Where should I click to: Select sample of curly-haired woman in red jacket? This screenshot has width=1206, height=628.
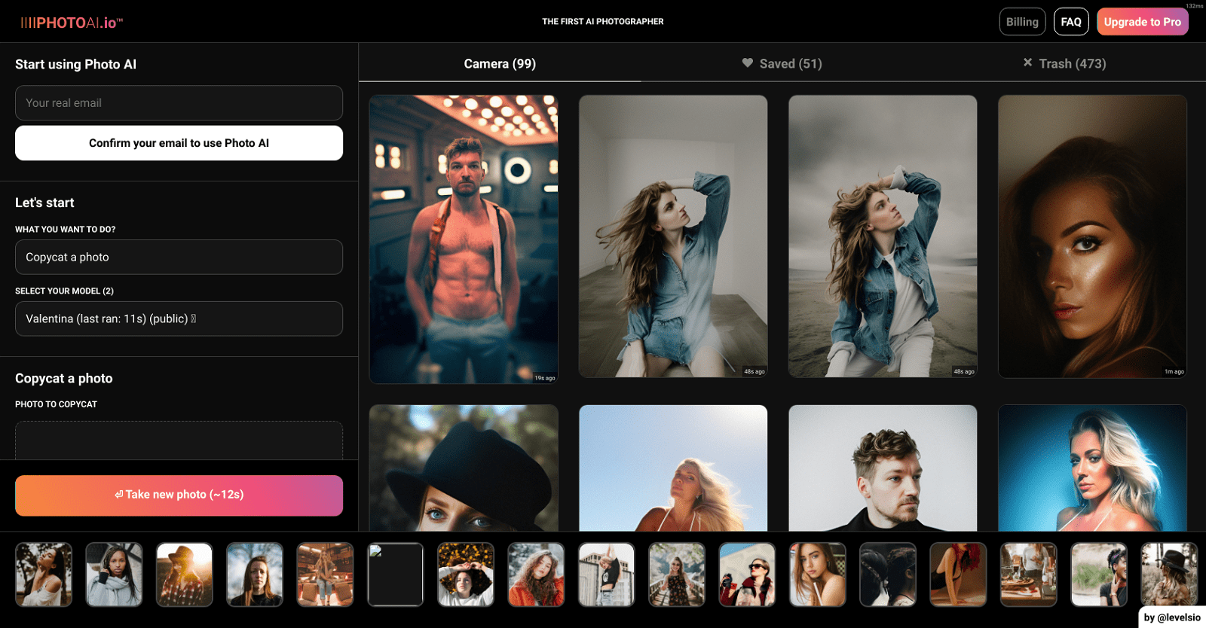(x=536, y=575)
